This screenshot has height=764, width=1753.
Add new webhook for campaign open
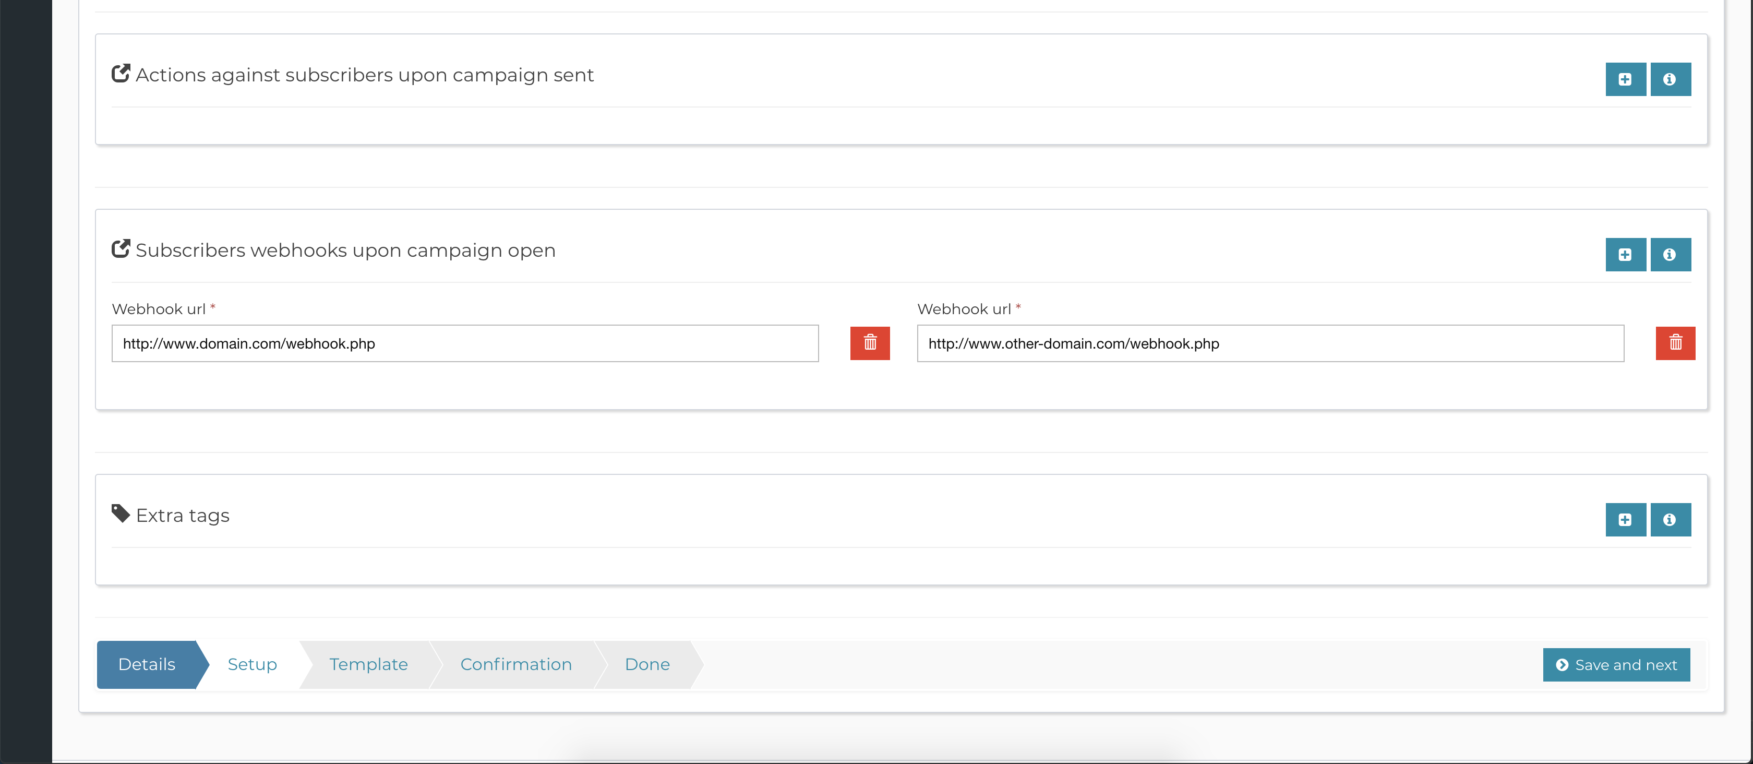pos(1625,255)
